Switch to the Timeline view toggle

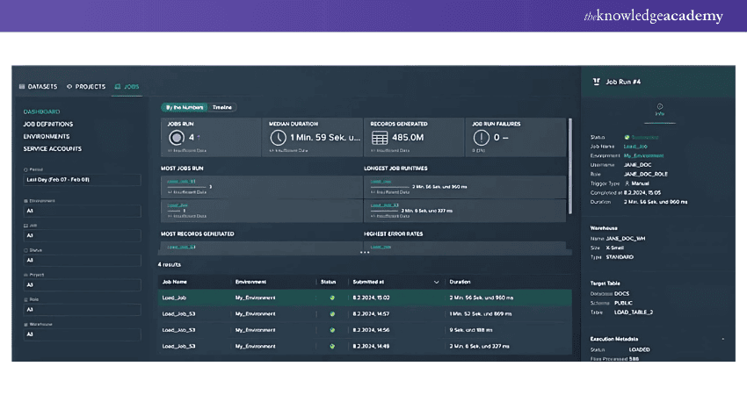(222, 107)
